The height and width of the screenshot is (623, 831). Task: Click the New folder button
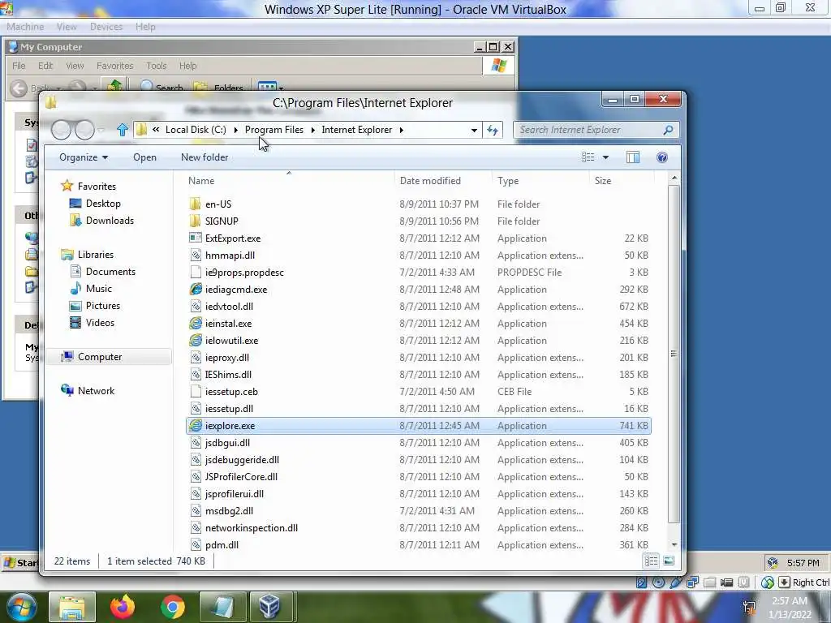pos(205,157)
